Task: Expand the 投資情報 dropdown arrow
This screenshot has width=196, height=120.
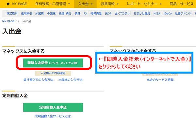Action: click(x=118, y=4)
